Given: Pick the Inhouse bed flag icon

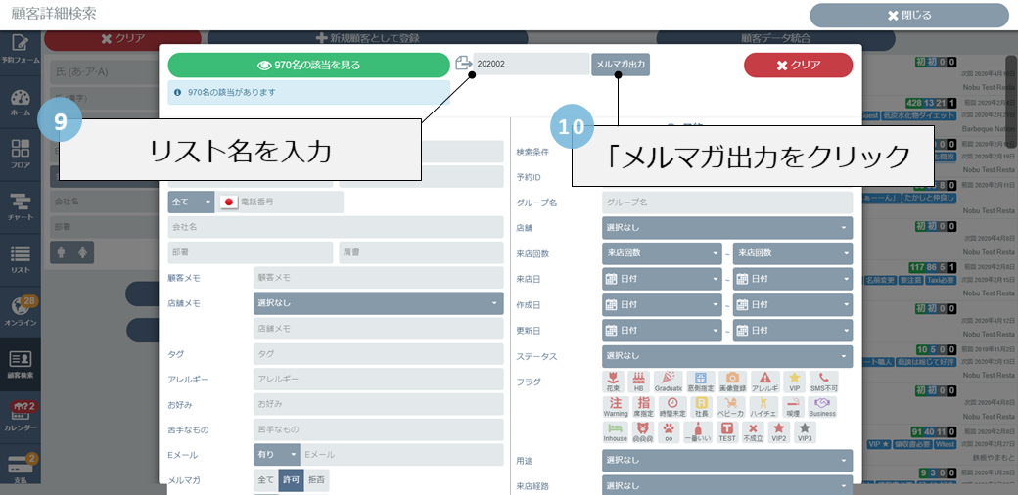Looking at the screenshot, I should point(615,432).
